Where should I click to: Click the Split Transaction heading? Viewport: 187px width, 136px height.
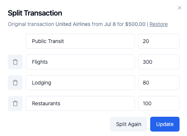coord(35,13)
